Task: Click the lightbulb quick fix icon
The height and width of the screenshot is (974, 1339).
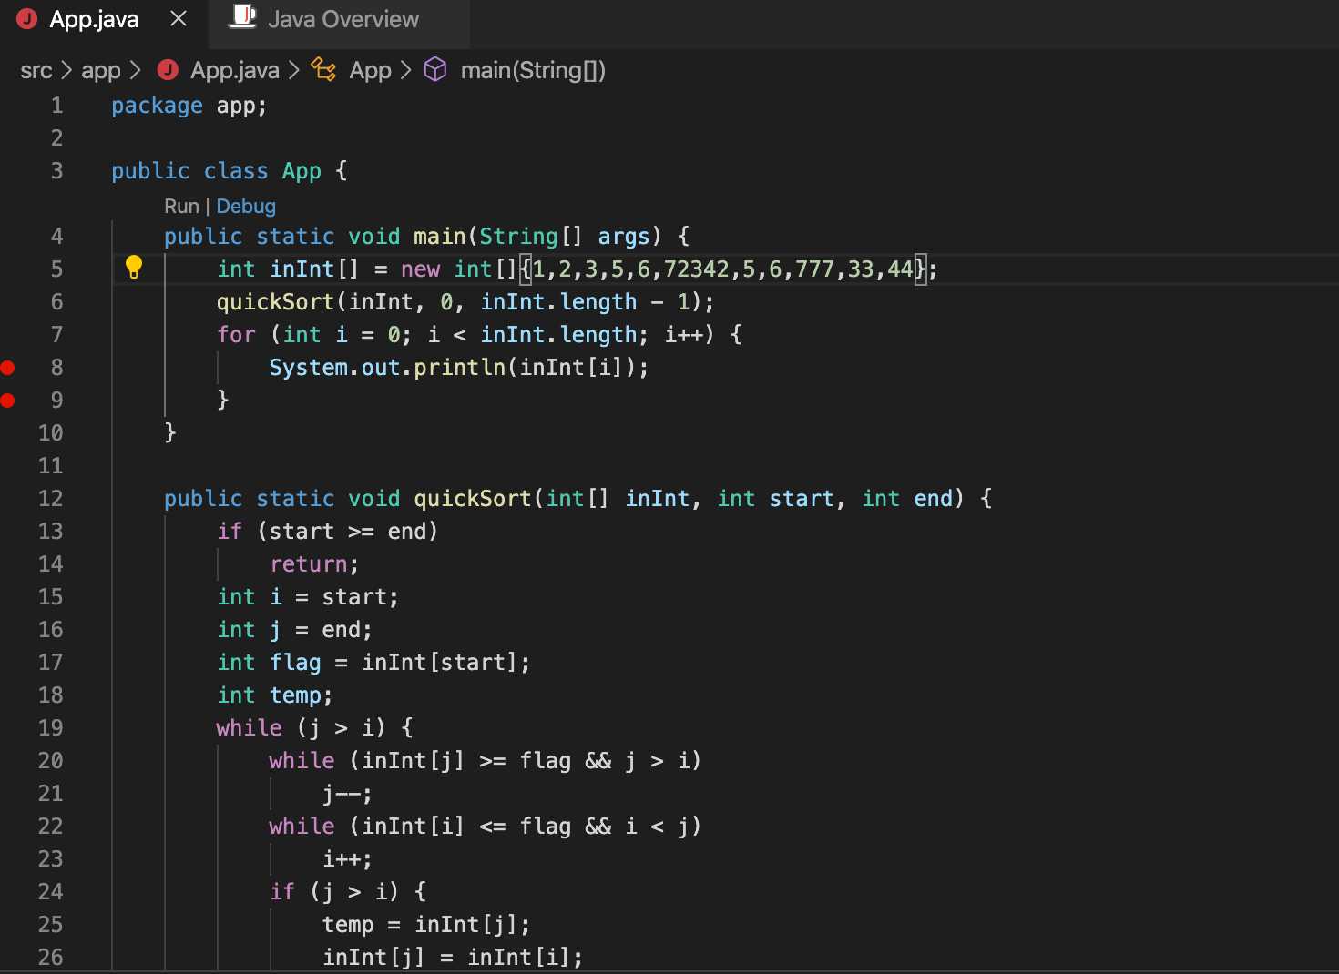Action: [x=134, y=267]
